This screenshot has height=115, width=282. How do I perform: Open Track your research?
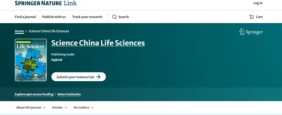click(x=87, y=17)
